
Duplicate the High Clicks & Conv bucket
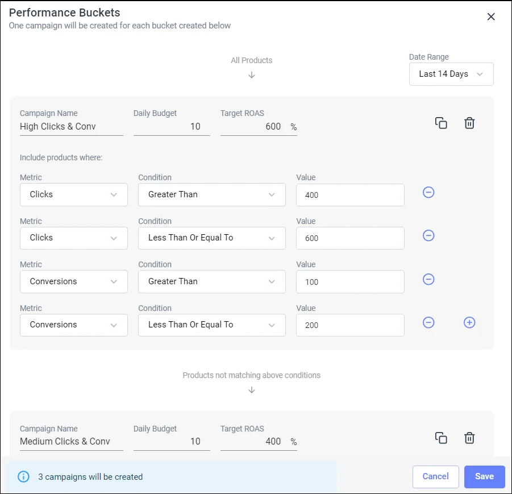[x=441, y=123]
